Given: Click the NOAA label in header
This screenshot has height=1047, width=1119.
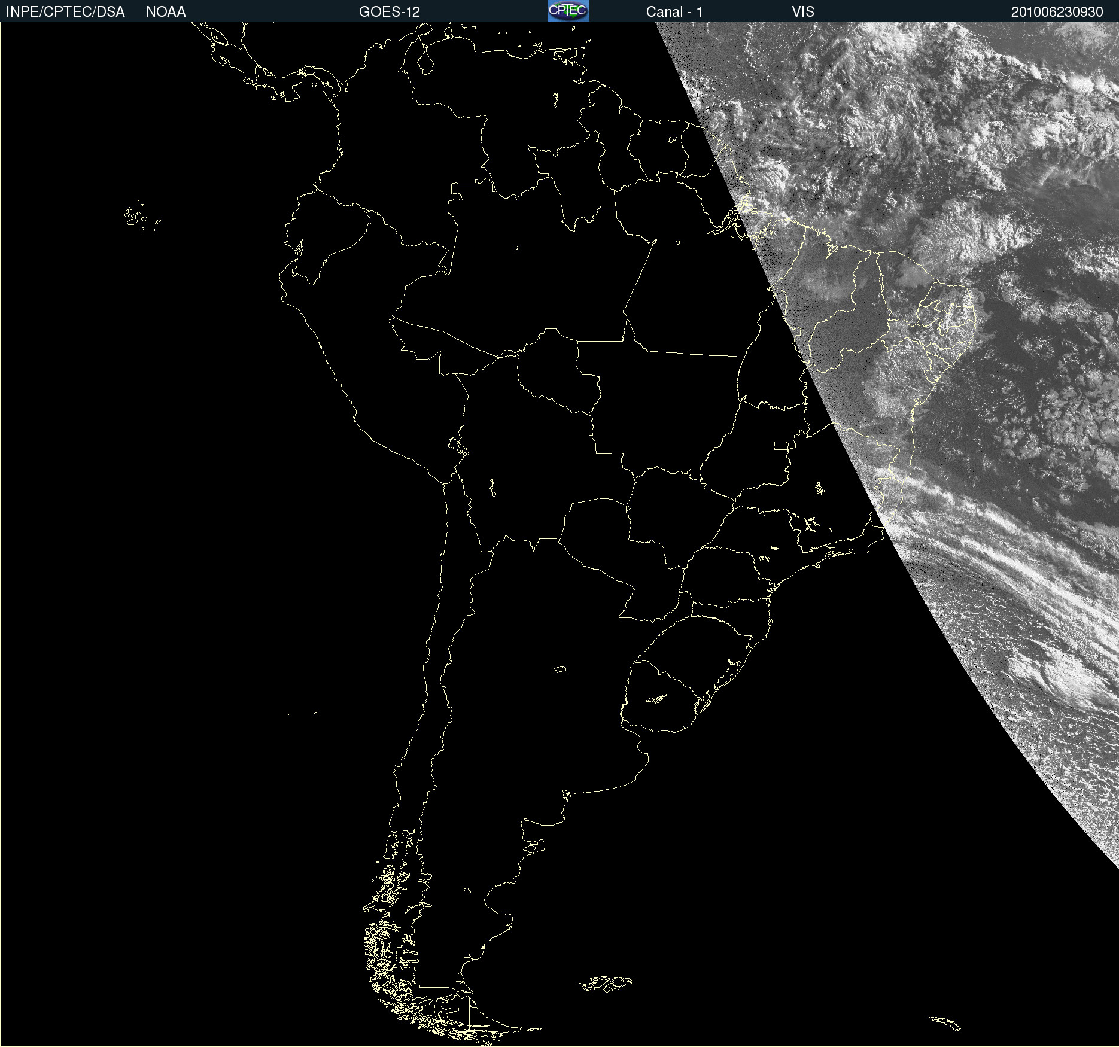Looking at the screenshot, I should tap(166, 12).
